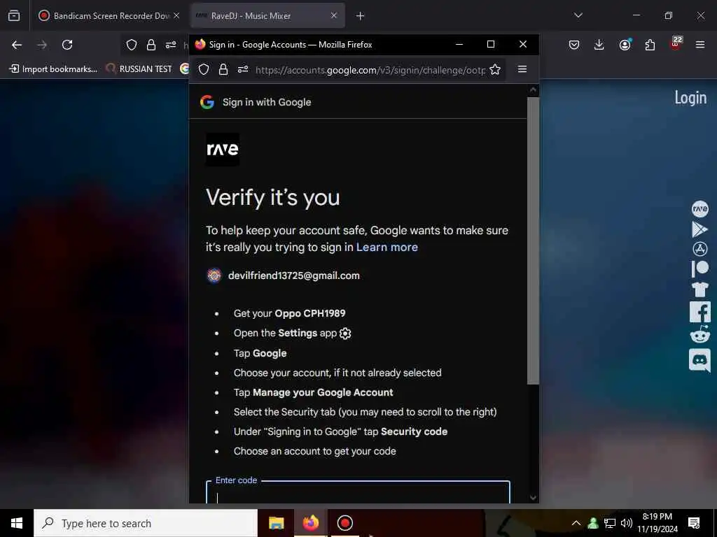This screenshot has height=537, width=717.
Task: Open RUSSIAN TEST bookmark
Action: (x=139, y=69)
